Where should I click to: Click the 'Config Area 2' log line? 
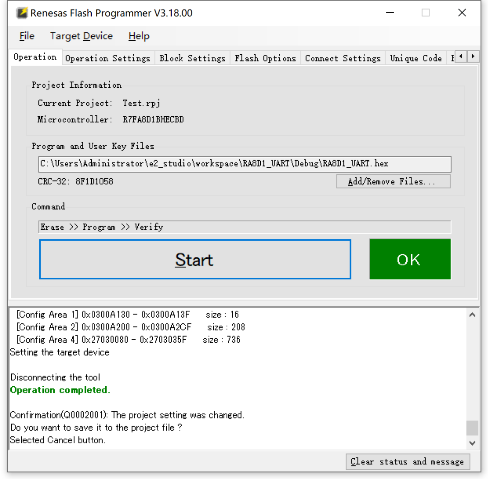point(131,327)
